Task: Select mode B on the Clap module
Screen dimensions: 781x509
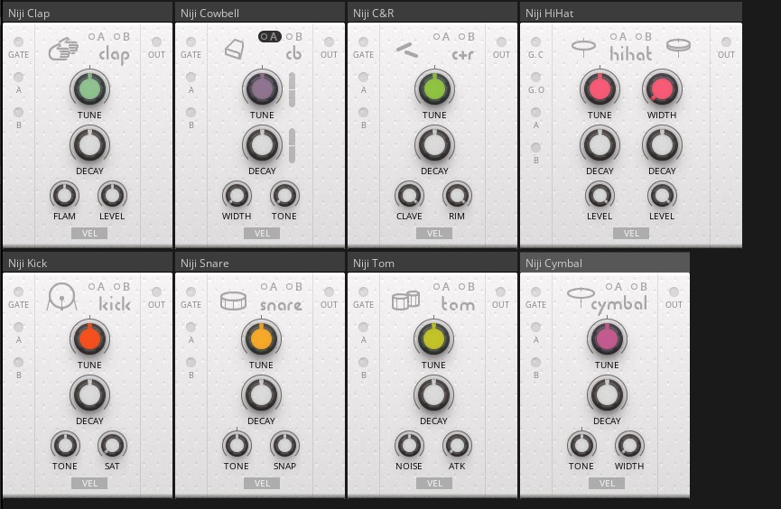Action: 121,37
